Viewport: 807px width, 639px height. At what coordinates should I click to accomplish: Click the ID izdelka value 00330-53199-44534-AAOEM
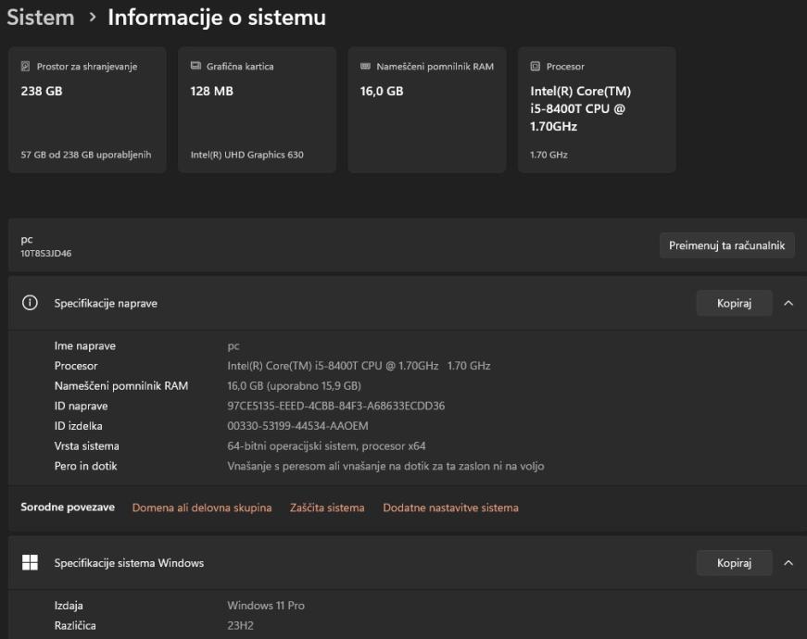297,425
